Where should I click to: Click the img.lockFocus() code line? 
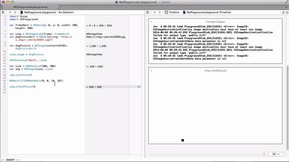tap(21, 75)
